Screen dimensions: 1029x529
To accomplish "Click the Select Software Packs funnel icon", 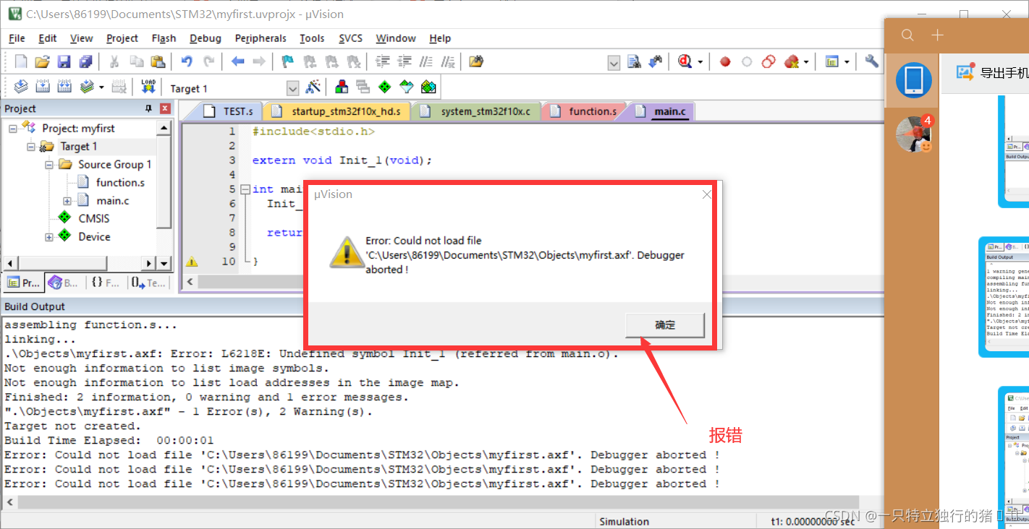I will point(407,87).
